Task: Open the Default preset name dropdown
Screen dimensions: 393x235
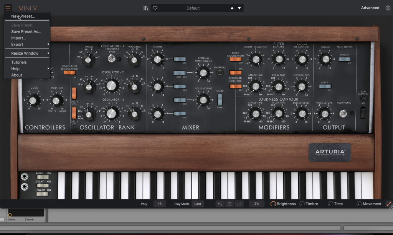Action: (193, 8)
